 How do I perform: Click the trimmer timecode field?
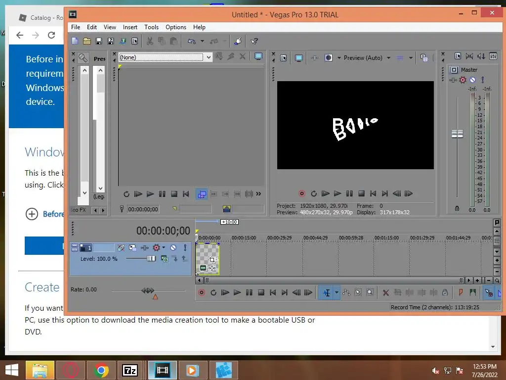143,209
